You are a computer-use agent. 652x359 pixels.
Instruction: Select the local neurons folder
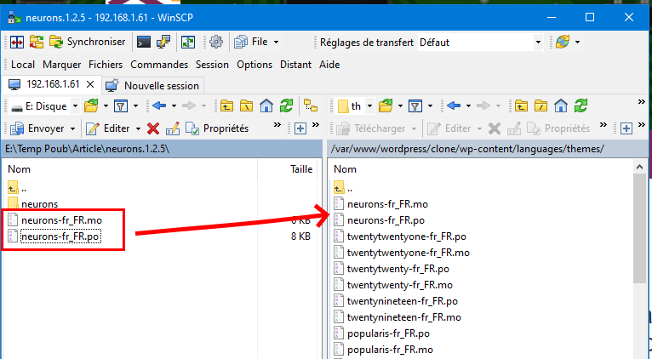(39, 204)
